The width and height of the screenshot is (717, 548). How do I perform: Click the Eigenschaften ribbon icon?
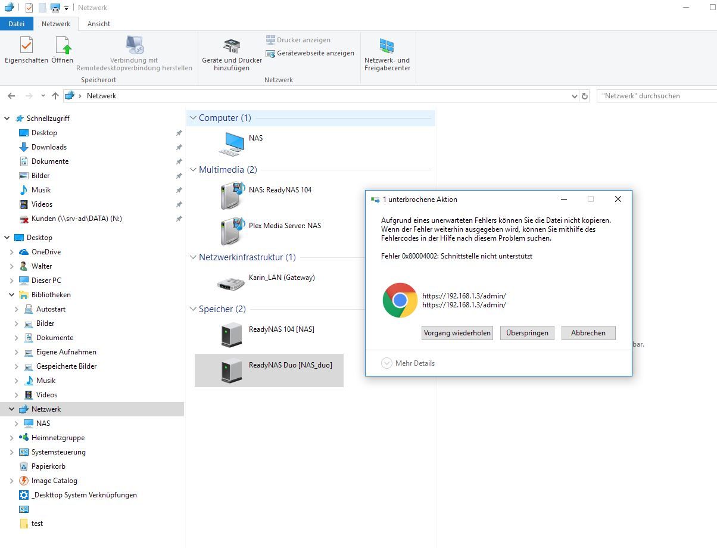25,51
